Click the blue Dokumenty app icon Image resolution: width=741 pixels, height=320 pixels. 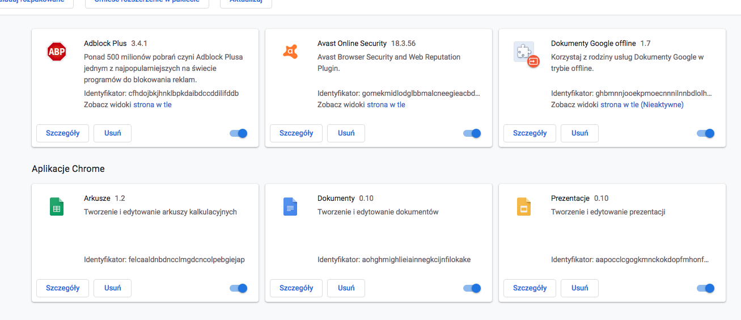click(290, 207)
